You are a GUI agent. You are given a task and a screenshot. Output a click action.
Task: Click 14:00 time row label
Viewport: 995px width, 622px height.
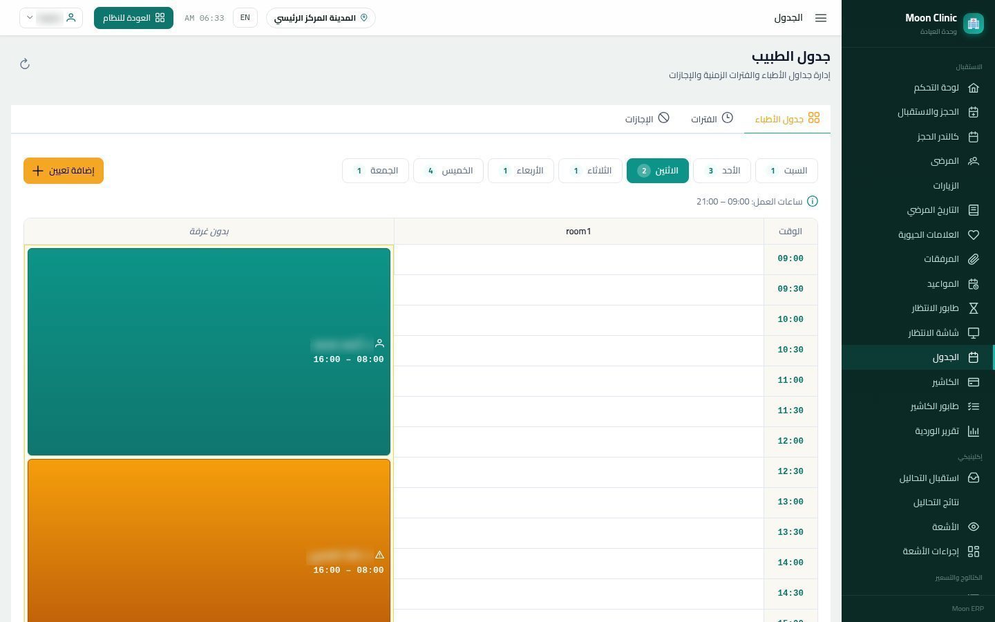pos(790,563)
